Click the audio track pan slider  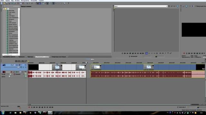coord(9,76)
